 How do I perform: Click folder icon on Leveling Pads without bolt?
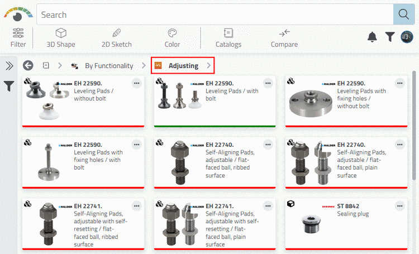[27, 81]
